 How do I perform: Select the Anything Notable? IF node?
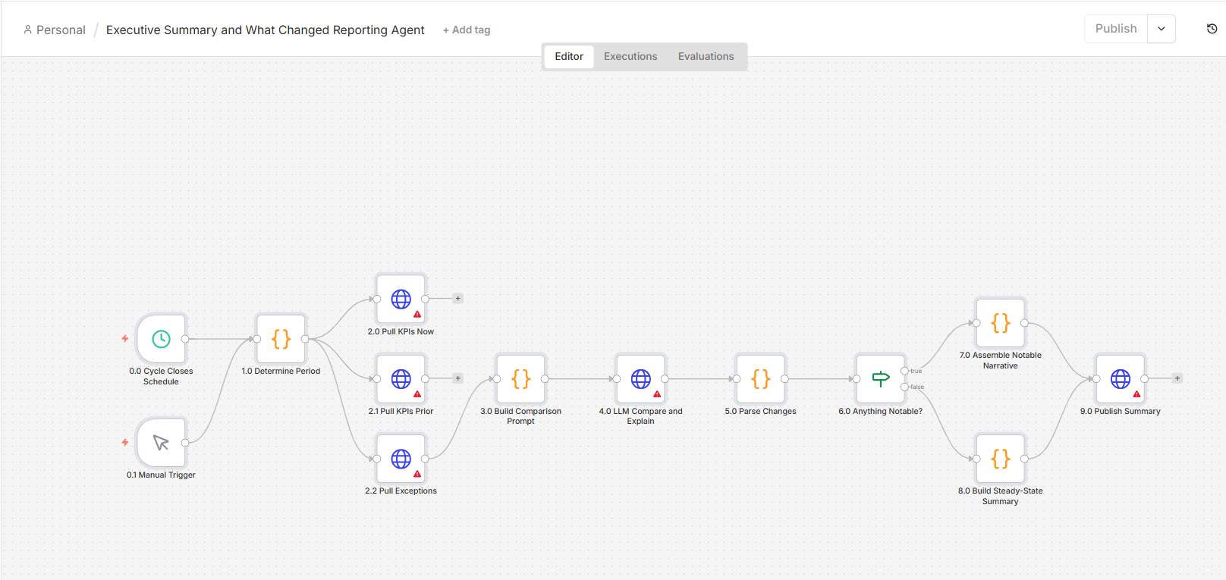(x=880, y=378)
